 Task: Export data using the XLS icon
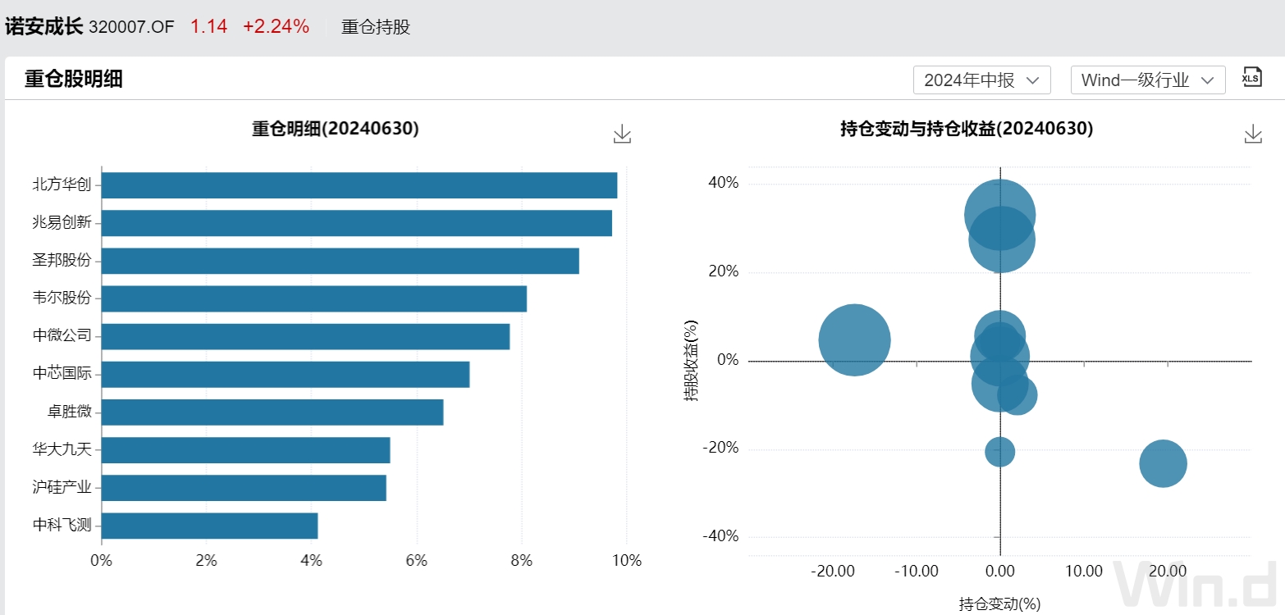[x=1251, y=78]
